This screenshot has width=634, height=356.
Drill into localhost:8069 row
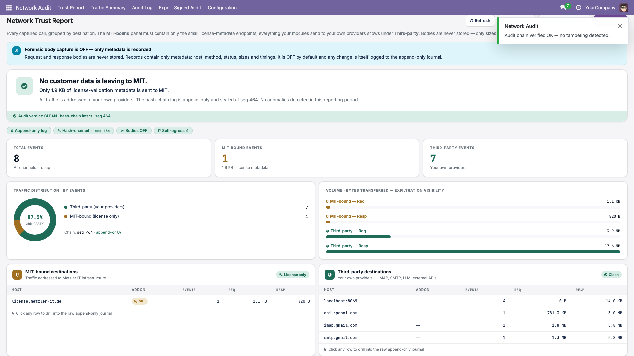pos(473,301)
